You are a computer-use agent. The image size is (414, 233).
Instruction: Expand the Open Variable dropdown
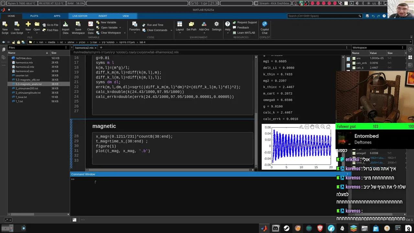120,28
